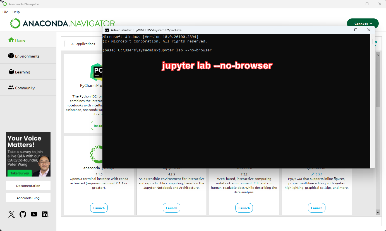Click the cmd.exe window title icon

[x=107, y=30]
